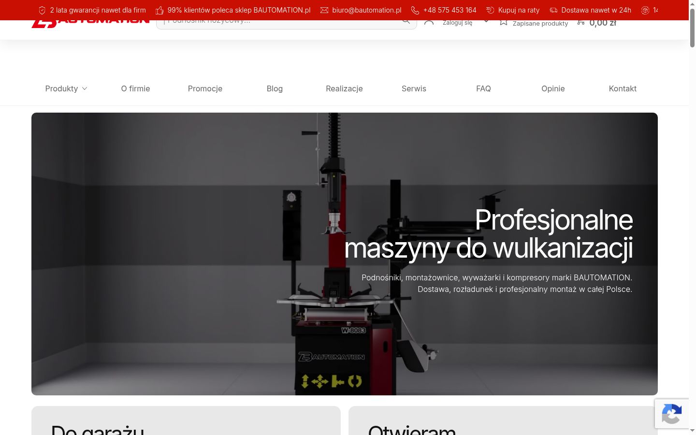Click the shield warranty icon in red bar

coord(42,10)
